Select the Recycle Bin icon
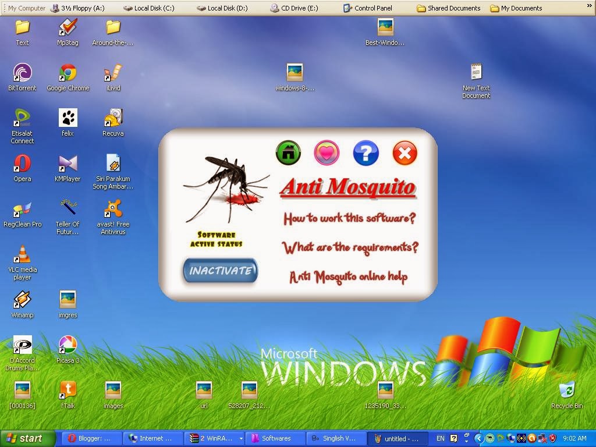The height and width of the screenshot is (447, 596). point(567,395)
